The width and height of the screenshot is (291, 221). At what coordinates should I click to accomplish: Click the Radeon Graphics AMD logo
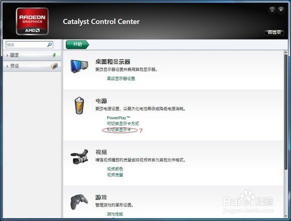tap(32, 21)
